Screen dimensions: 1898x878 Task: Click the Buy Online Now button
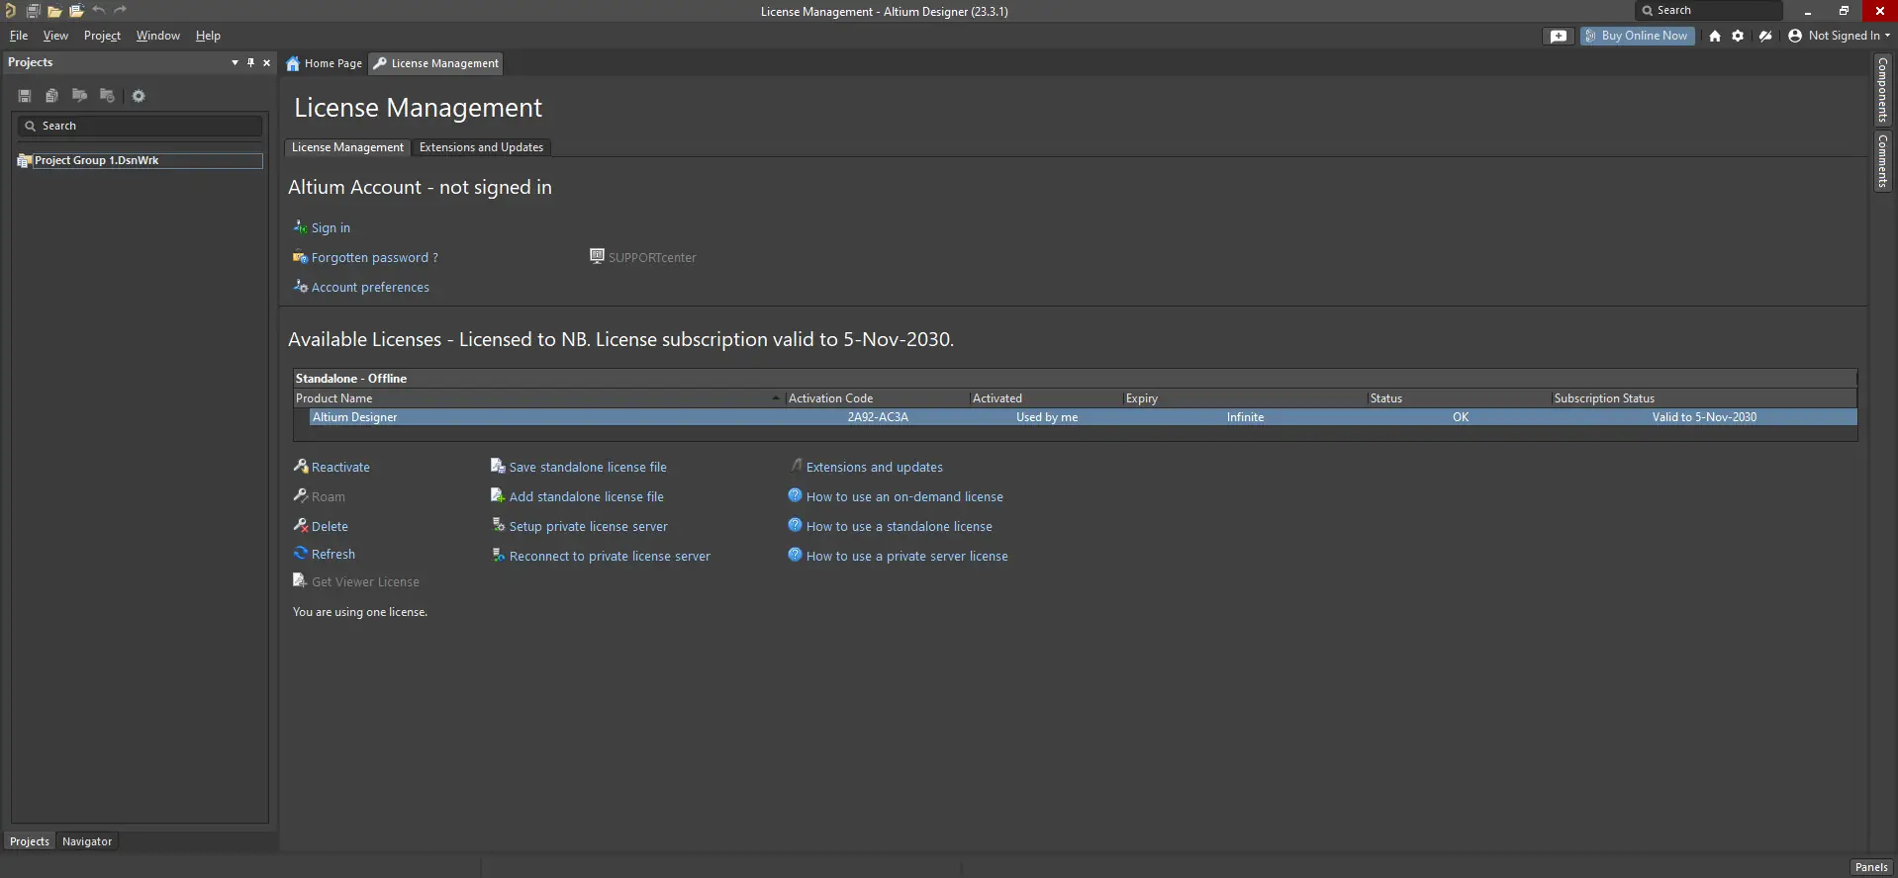(x=1637, y=36)
